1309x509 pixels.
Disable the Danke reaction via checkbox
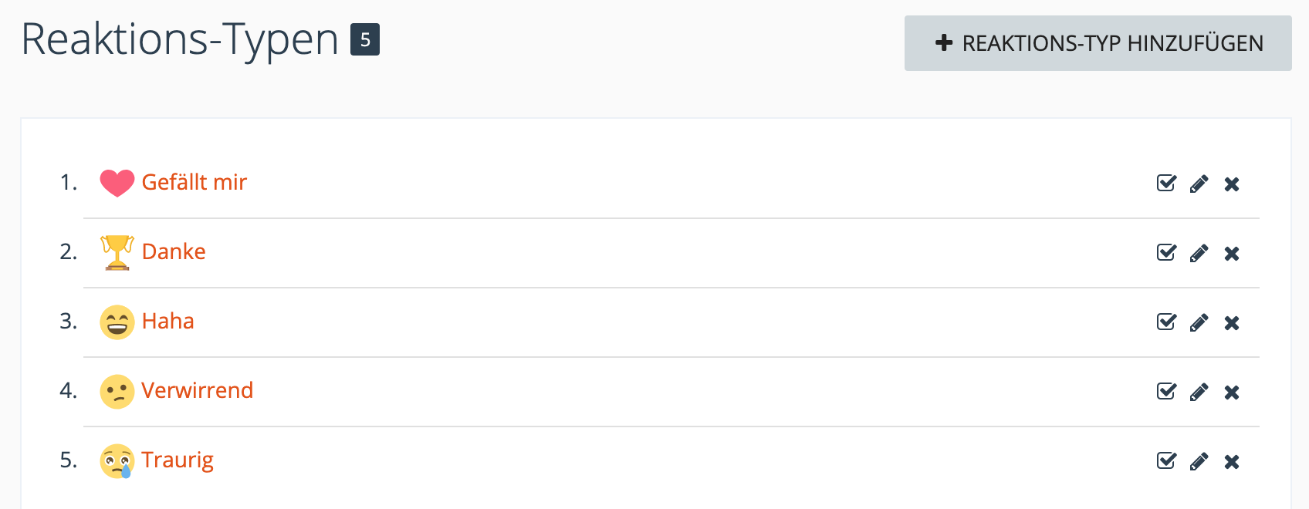(x=1166, y=252)
